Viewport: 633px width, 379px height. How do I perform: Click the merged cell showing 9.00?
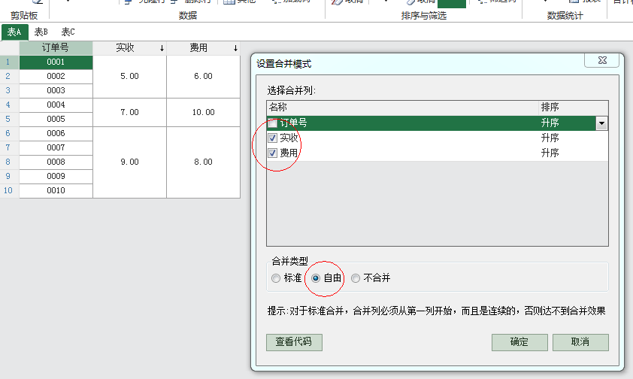tap(129, 162)
